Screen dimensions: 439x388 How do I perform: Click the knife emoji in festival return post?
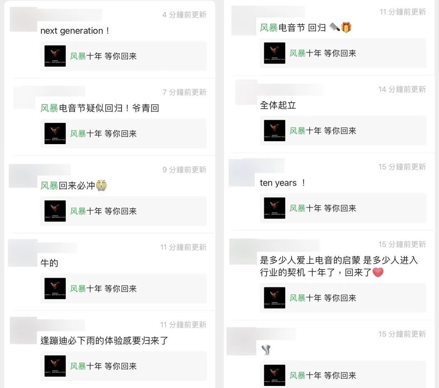[334, 27]
